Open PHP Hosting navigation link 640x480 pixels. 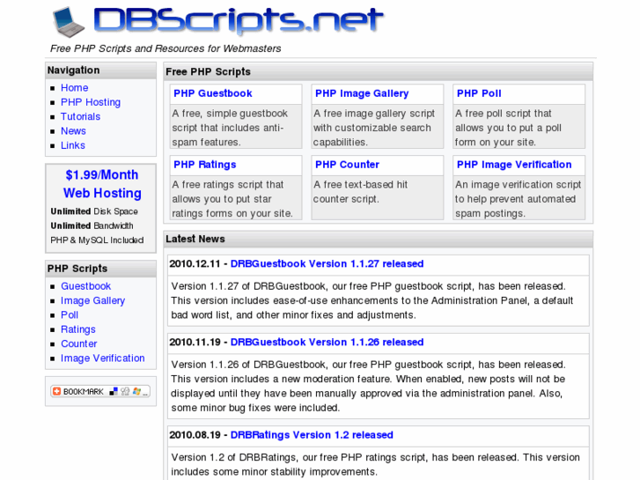(91, 102)
